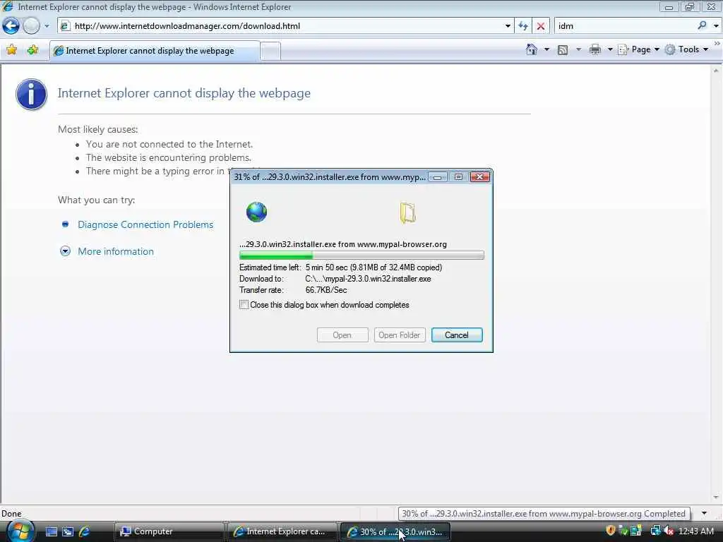Click the Home page icon

click(x=532, y=49)
